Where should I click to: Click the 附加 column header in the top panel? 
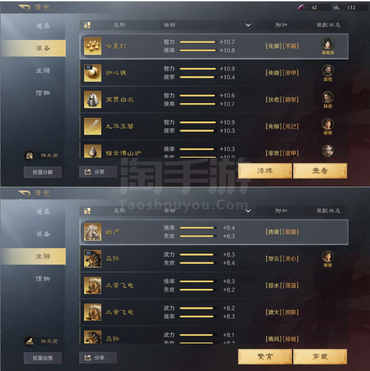pyautogui.click(x=282, y=25)
